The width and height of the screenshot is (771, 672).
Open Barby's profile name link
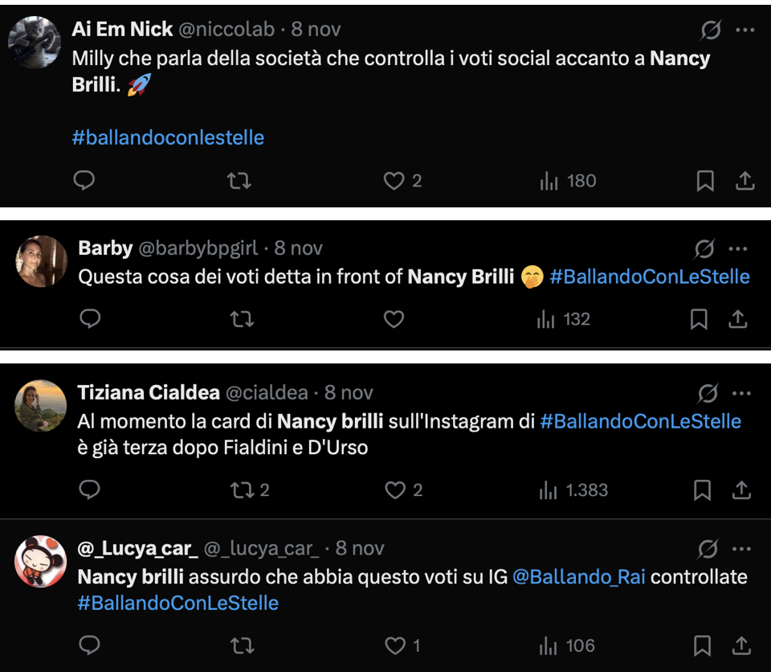[105, 248]
